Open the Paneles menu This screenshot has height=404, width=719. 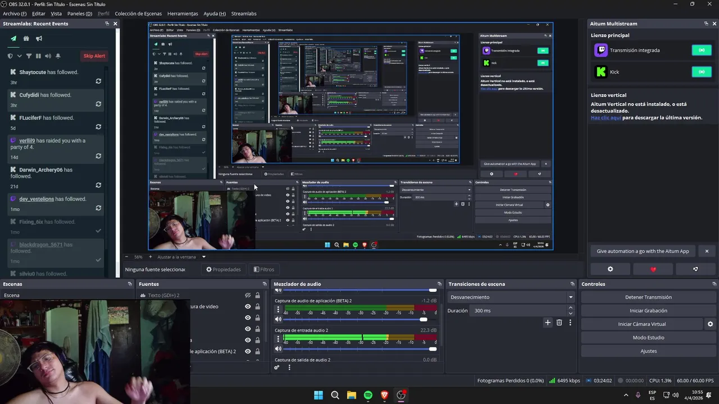(80, 13)
